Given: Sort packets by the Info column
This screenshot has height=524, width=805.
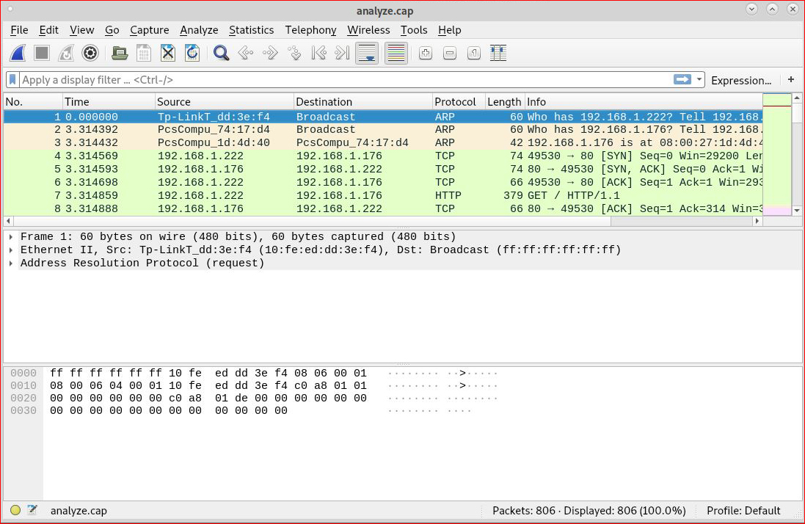Looking at the screenshot, I should point(644,101).
